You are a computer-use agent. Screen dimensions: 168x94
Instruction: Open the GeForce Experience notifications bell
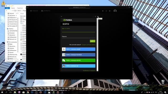[x=103, y=11]
